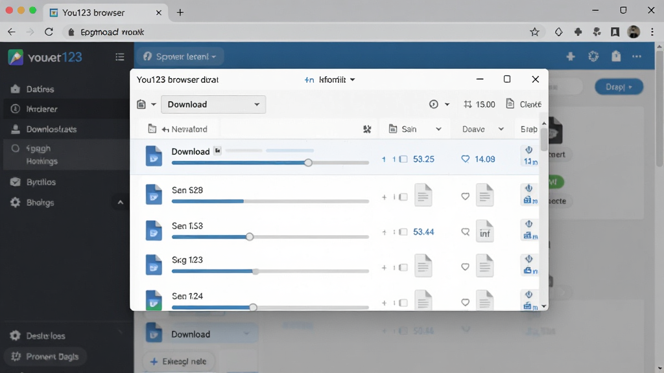Open Bhotgs in the sidebar
The width and height of the screenshot is (664, 373).
coord(40,203)
